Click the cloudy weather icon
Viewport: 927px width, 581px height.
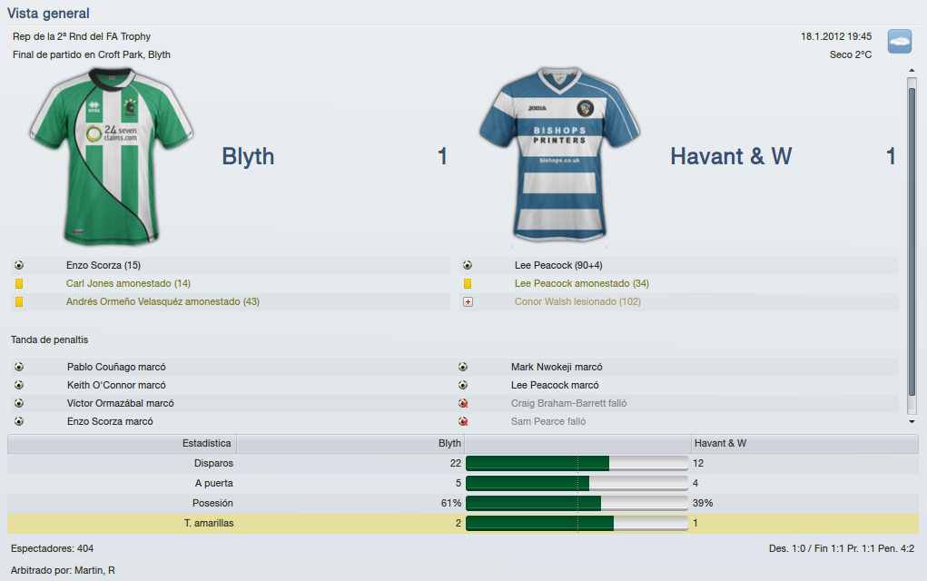[899, 42]
